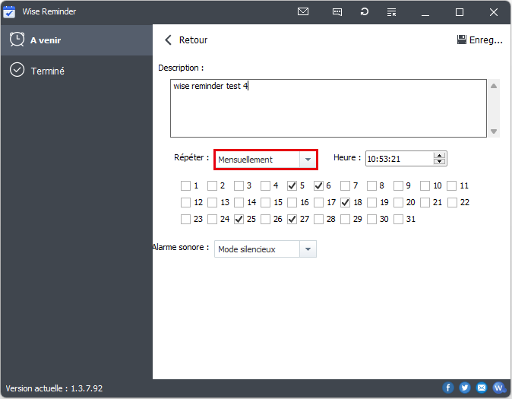
Task: Check the day 14 checkbox
Action: 239,203
